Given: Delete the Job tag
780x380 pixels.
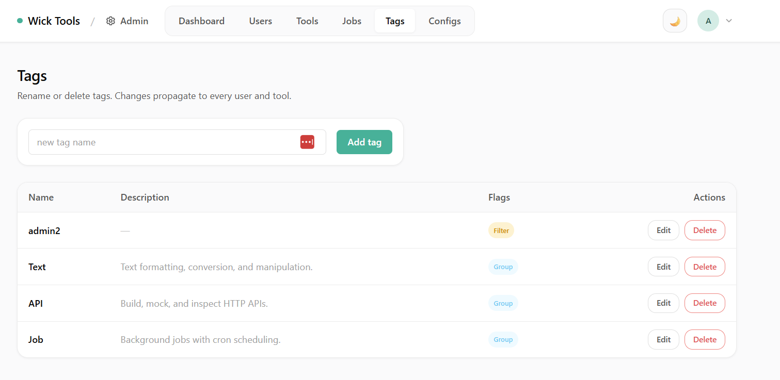Looking at the screenshot, I should (x=705, y=339).
